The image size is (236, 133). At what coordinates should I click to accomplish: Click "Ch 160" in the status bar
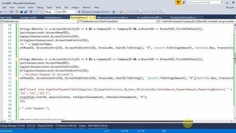(x=141, y=131)
